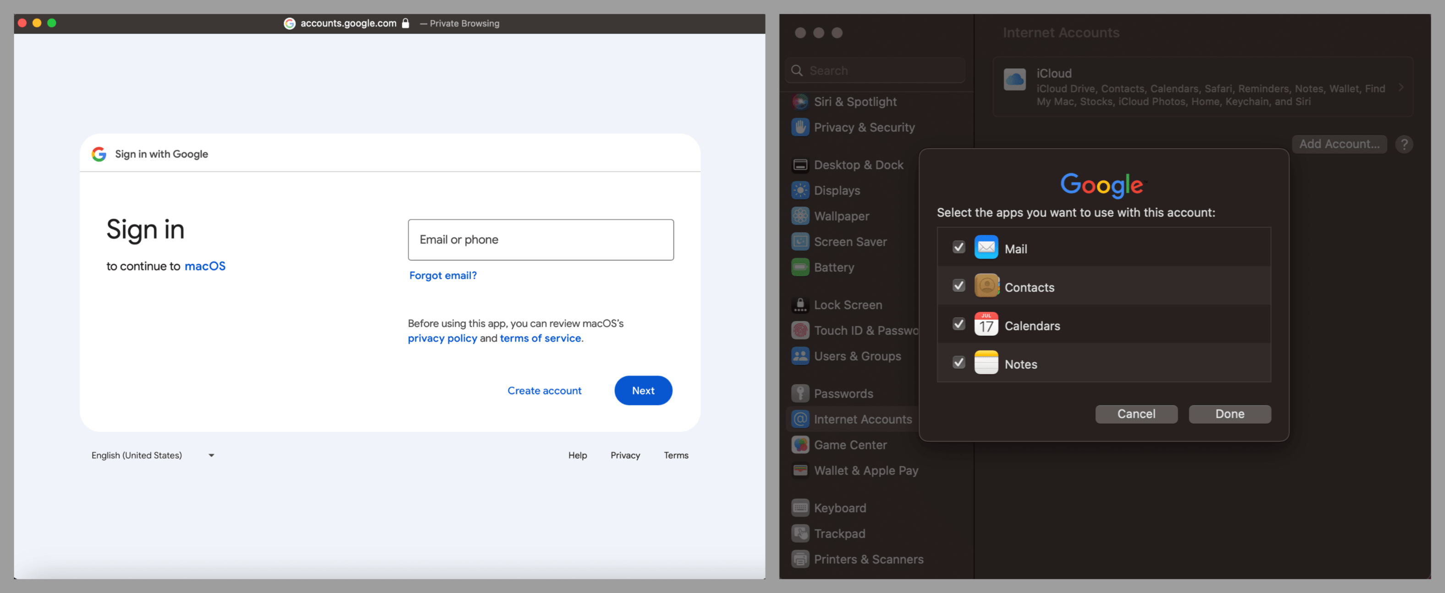The image size is (1445, 593).
Task: Click the Help footer link
Action: [x=577, y=455]
